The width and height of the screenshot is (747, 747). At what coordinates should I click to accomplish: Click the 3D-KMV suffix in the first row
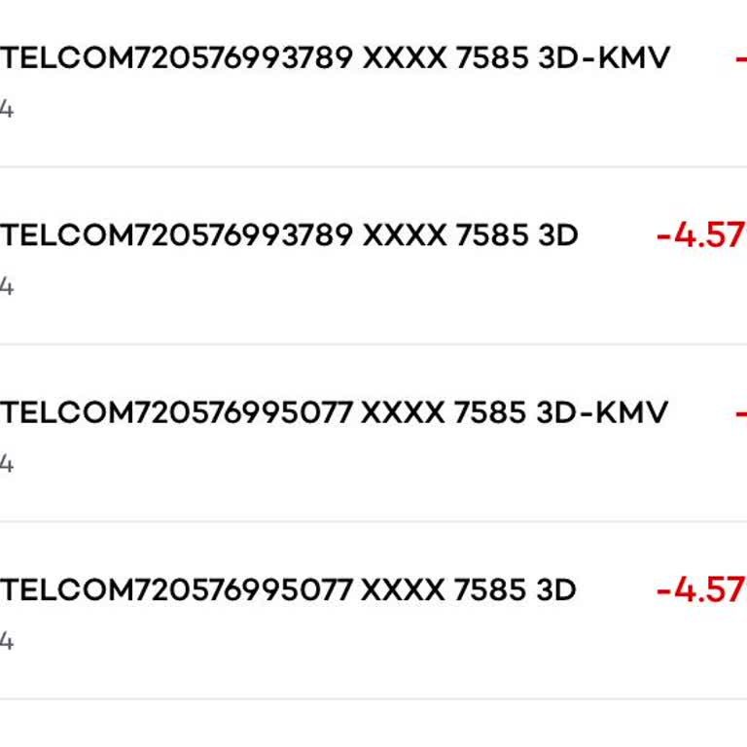click(x=603, y=58)
